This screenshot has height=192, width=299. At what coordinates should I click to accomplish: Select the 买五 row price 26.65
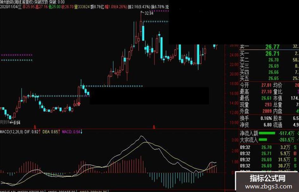click(273, 78)
